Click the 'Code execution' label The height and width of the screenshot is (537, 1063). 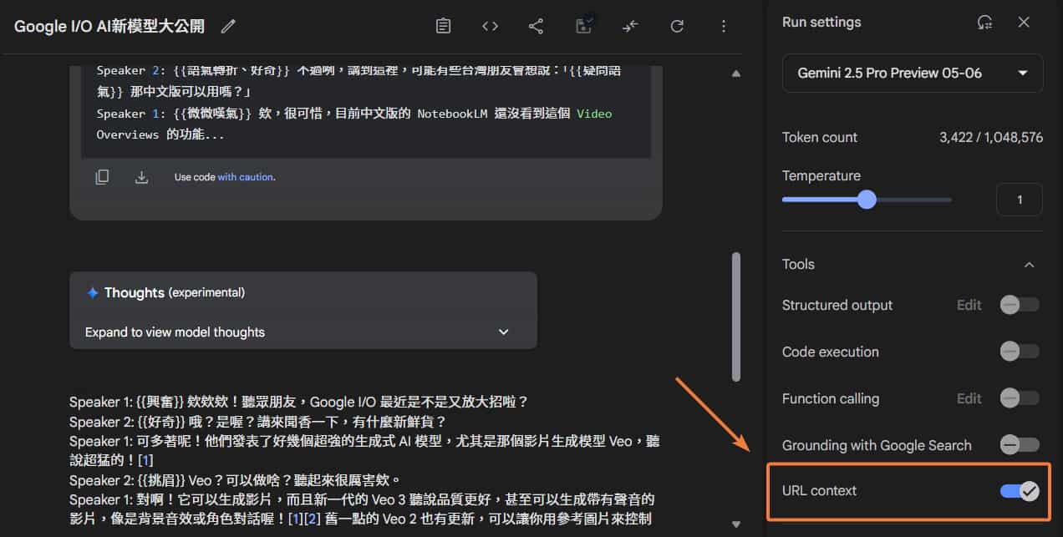tap(831, 352)
